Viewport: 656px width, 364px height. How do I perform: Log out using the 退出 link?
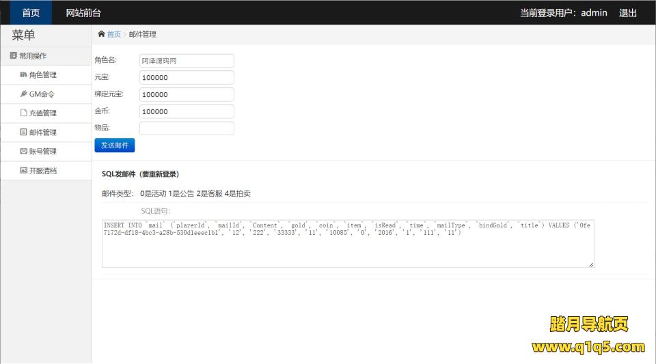point(627,13)
